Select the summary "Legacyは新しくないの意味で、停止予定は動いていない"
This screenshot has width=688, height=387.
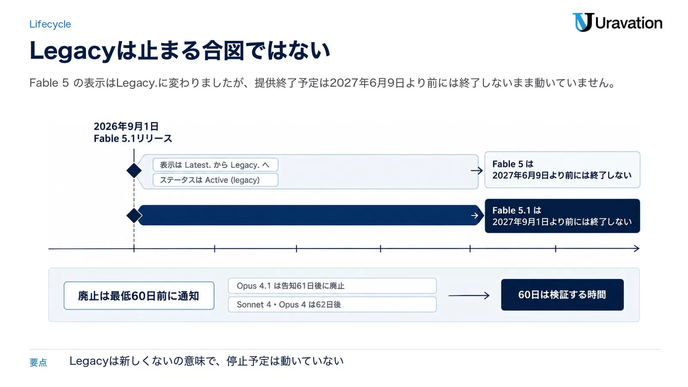pyautogui.click(x=206, y=361)
